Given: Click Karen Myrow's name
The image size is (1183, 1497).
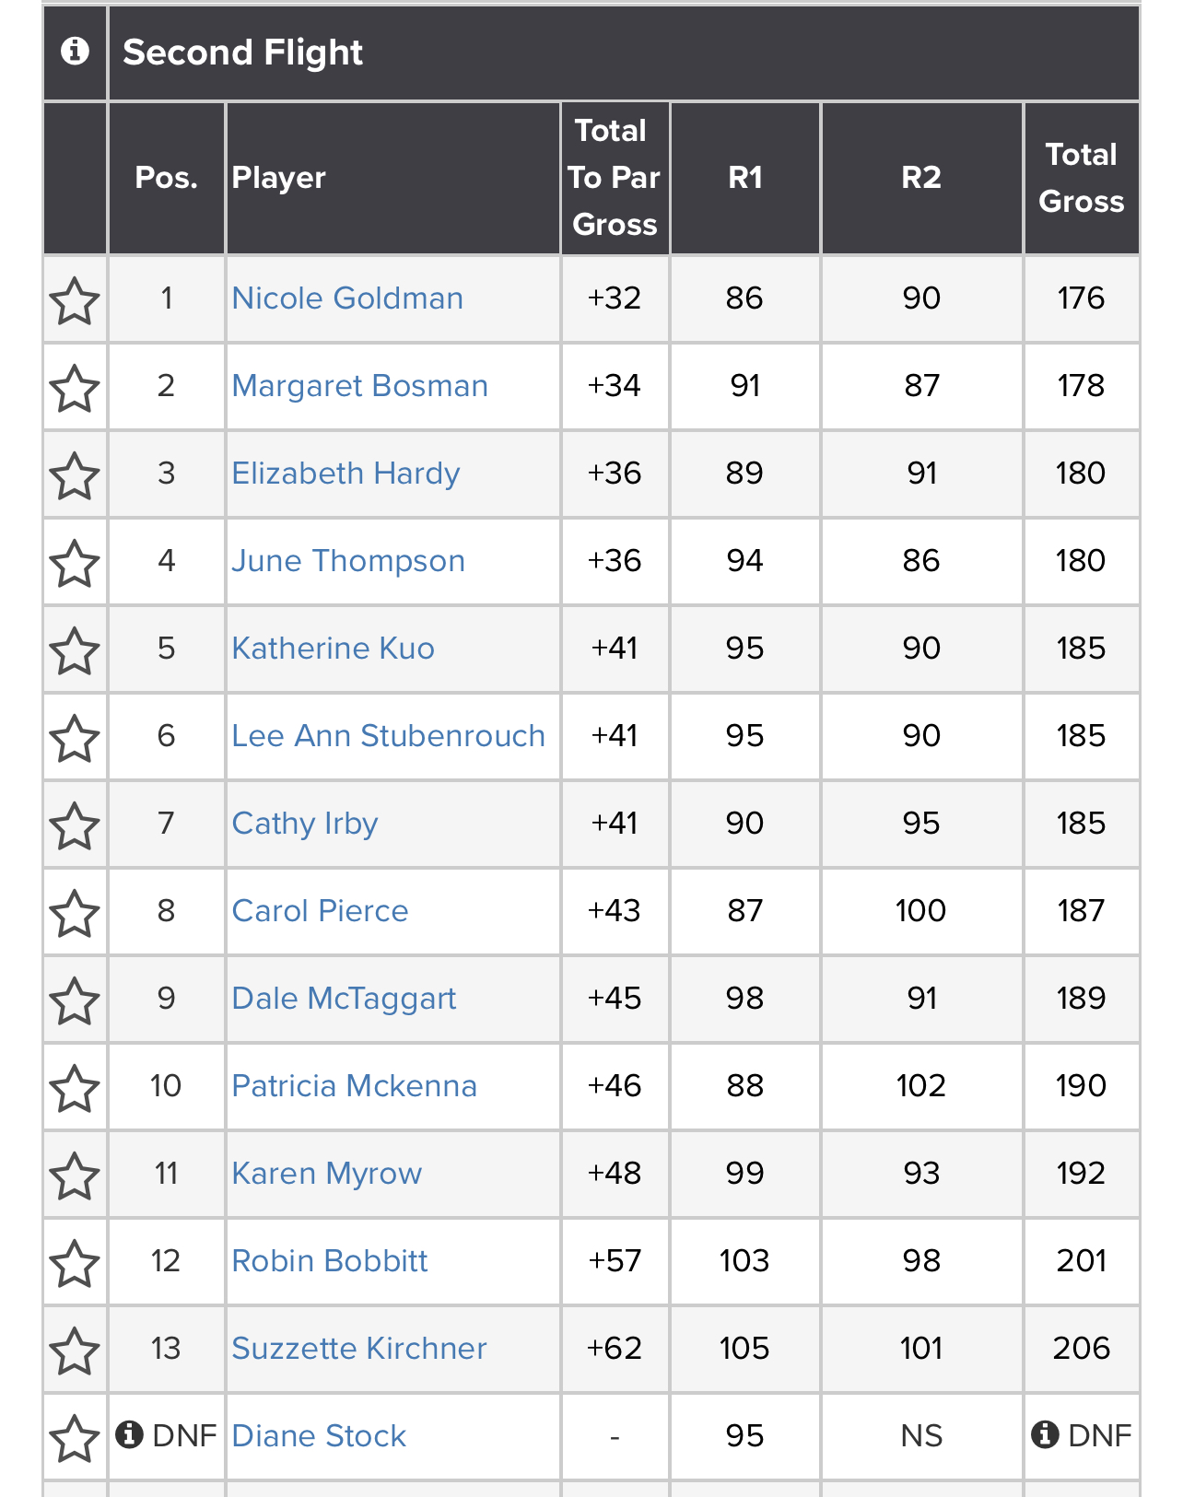Looking at the screenshot, I should [x=326, y=1174].
